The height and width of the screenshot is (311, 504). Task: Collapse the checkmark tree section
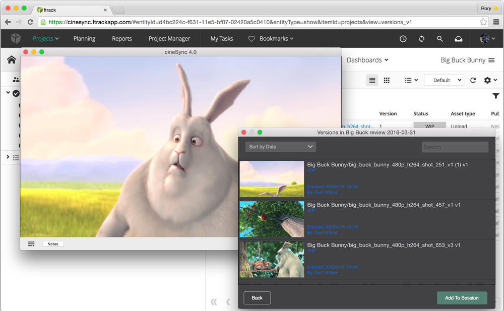click(x=8, y=93)
